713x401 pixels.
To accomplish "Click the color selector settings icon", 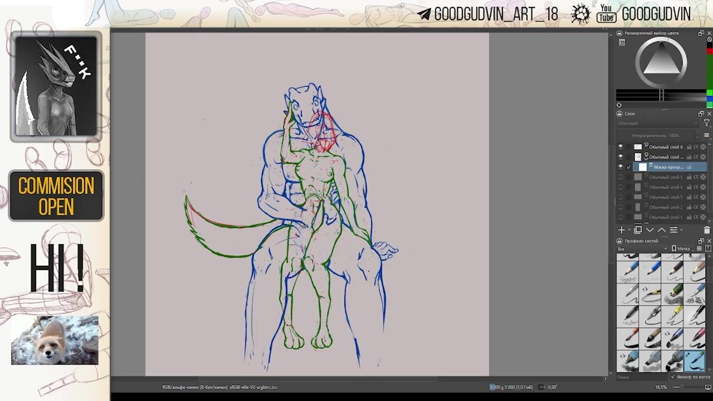I will 622,42.
